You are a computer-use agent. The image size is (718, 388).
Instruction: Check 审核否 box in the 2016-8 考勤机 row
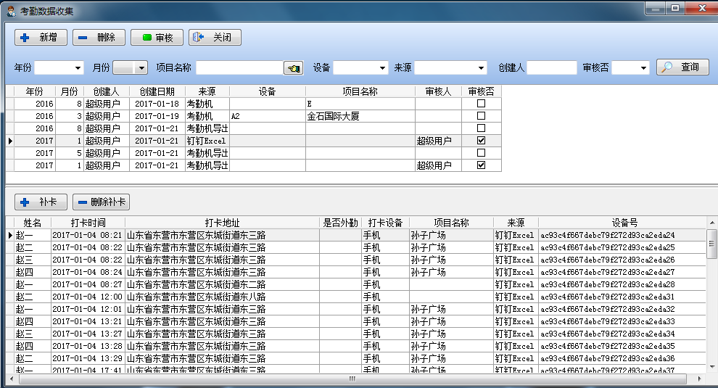[x=481, y=104]
